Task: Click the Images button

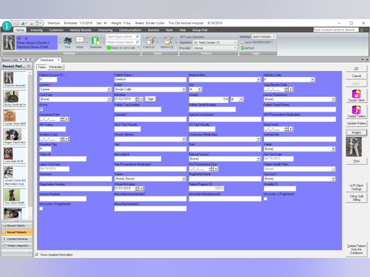Action: coord(356,132)
